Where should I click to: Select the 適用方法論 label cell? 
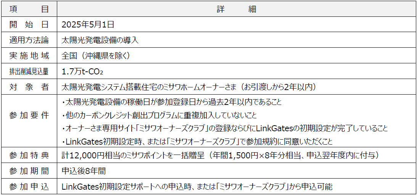[x=29, y=40]
